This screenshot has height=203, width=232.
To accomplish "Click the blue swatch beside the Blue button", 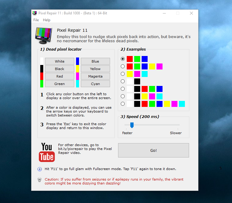I will 78,61.
